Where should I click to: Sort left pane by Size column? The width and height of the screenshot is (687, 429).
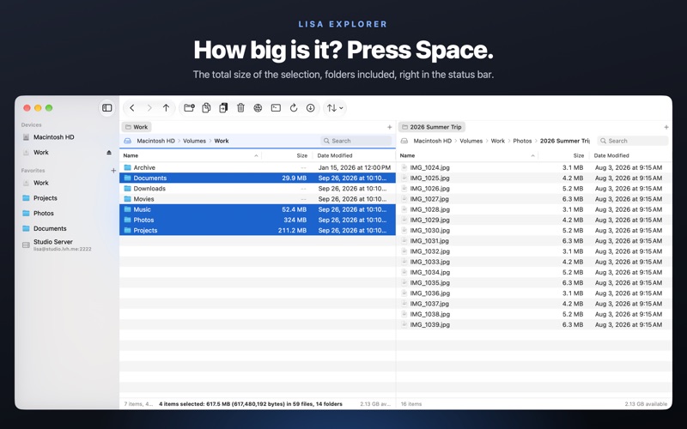click(287, 155)
